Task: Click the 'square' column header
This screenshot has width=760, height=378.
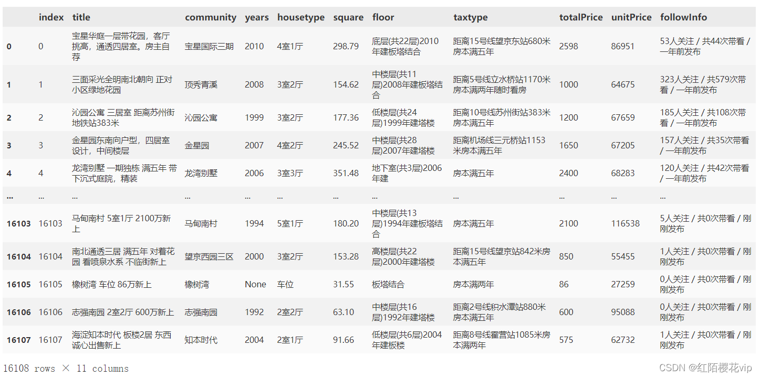Action: pyautogui.click(x=348, y=17)
